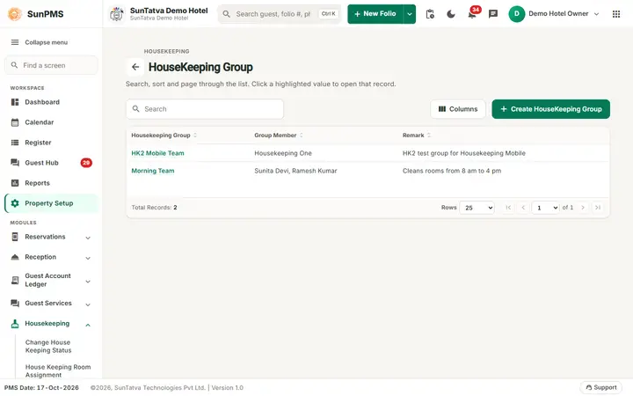Click the Cleans rooms from 8 am remark
633x396 pixels.
point(452,171)
